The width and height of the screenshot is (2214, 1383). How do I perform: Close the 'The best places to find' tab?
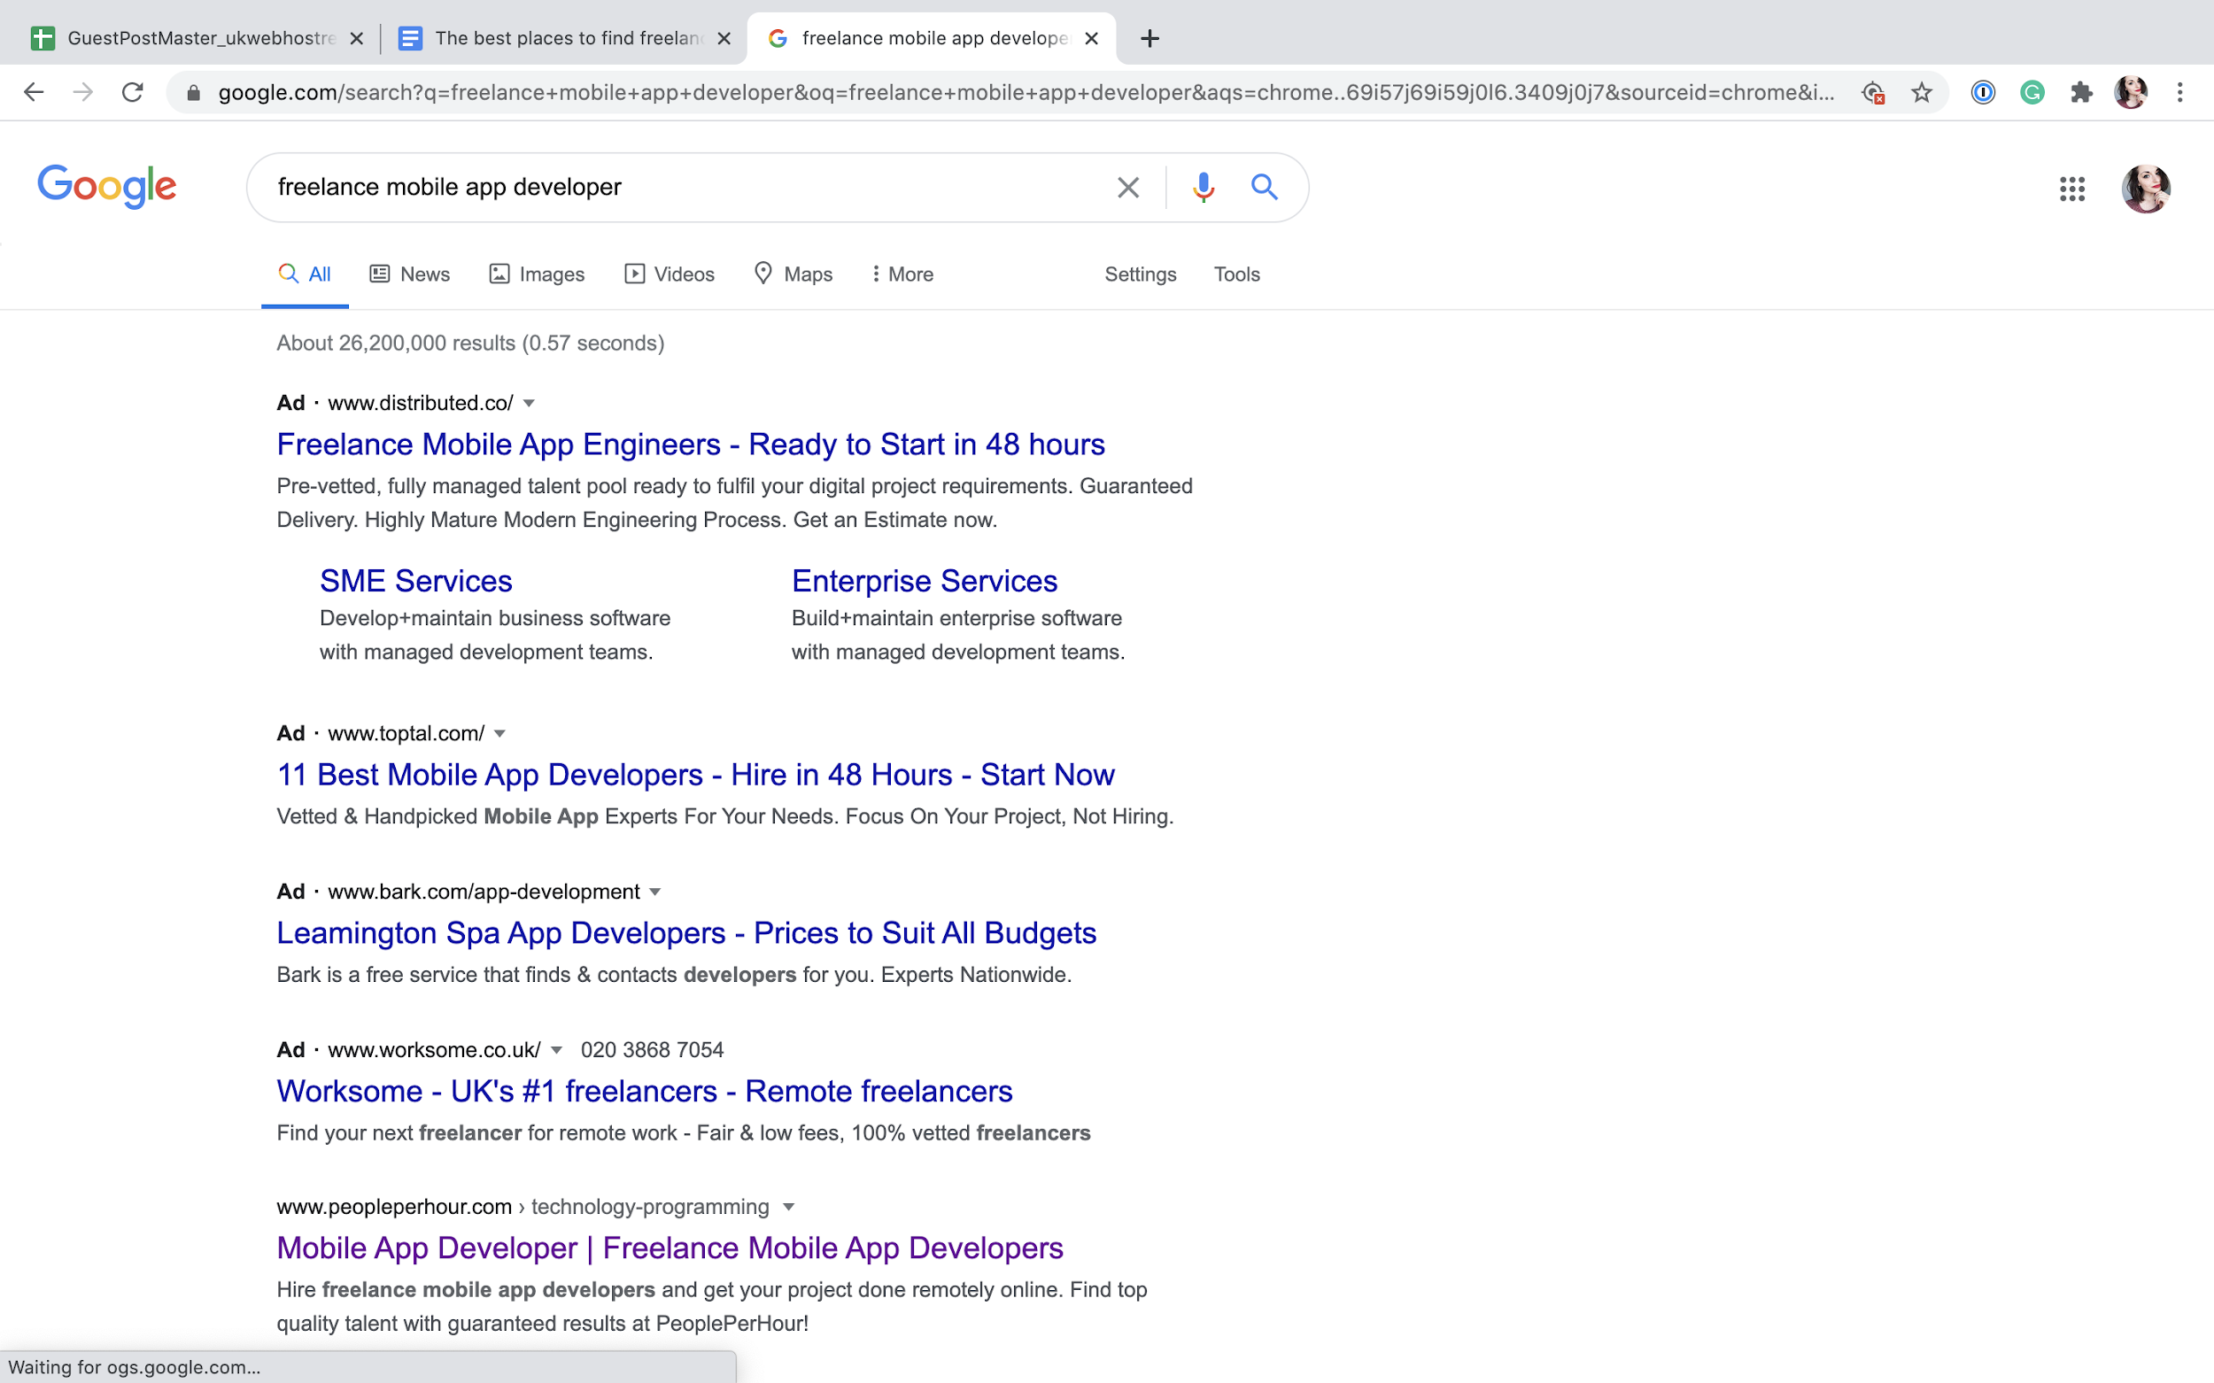[724, 38]
